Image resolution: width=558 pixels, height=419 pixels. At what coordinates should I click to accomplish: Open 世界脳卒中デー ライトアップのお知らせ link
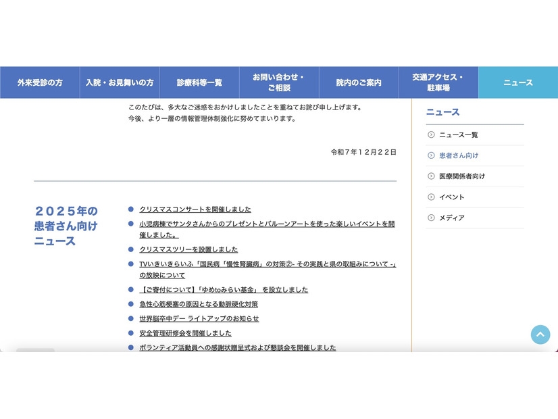pyautogui.click(x=199, y=319)
